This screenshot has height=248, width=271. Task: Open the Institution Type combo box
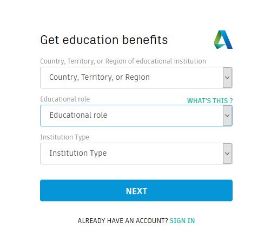tap(136, 154)
